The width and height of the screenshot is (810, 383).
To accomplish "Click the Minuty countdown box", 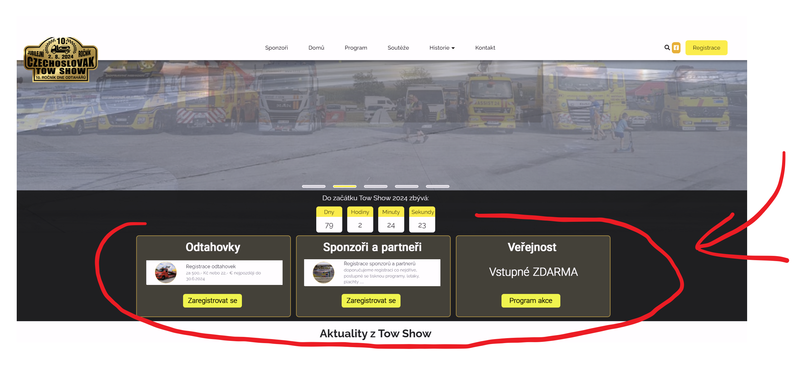I will point(391,219).
